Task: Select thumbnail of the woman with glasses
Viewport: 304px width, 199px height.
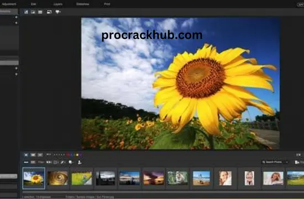Action: pyautogui.click(x=249, y=178)
